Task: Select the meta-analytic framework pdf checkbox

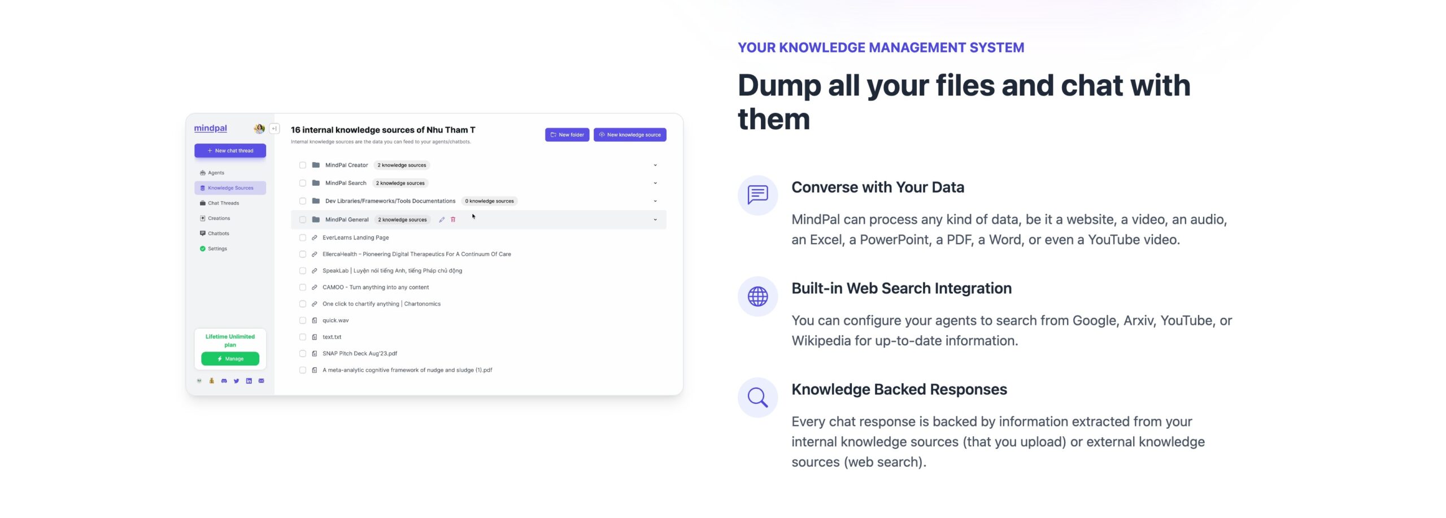Action: click(303, 371)
